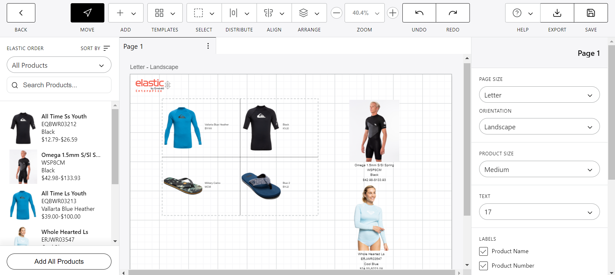Zoom out with the minus icon
The height and width of the screenshot is (275, 615).
coord(336,13)
